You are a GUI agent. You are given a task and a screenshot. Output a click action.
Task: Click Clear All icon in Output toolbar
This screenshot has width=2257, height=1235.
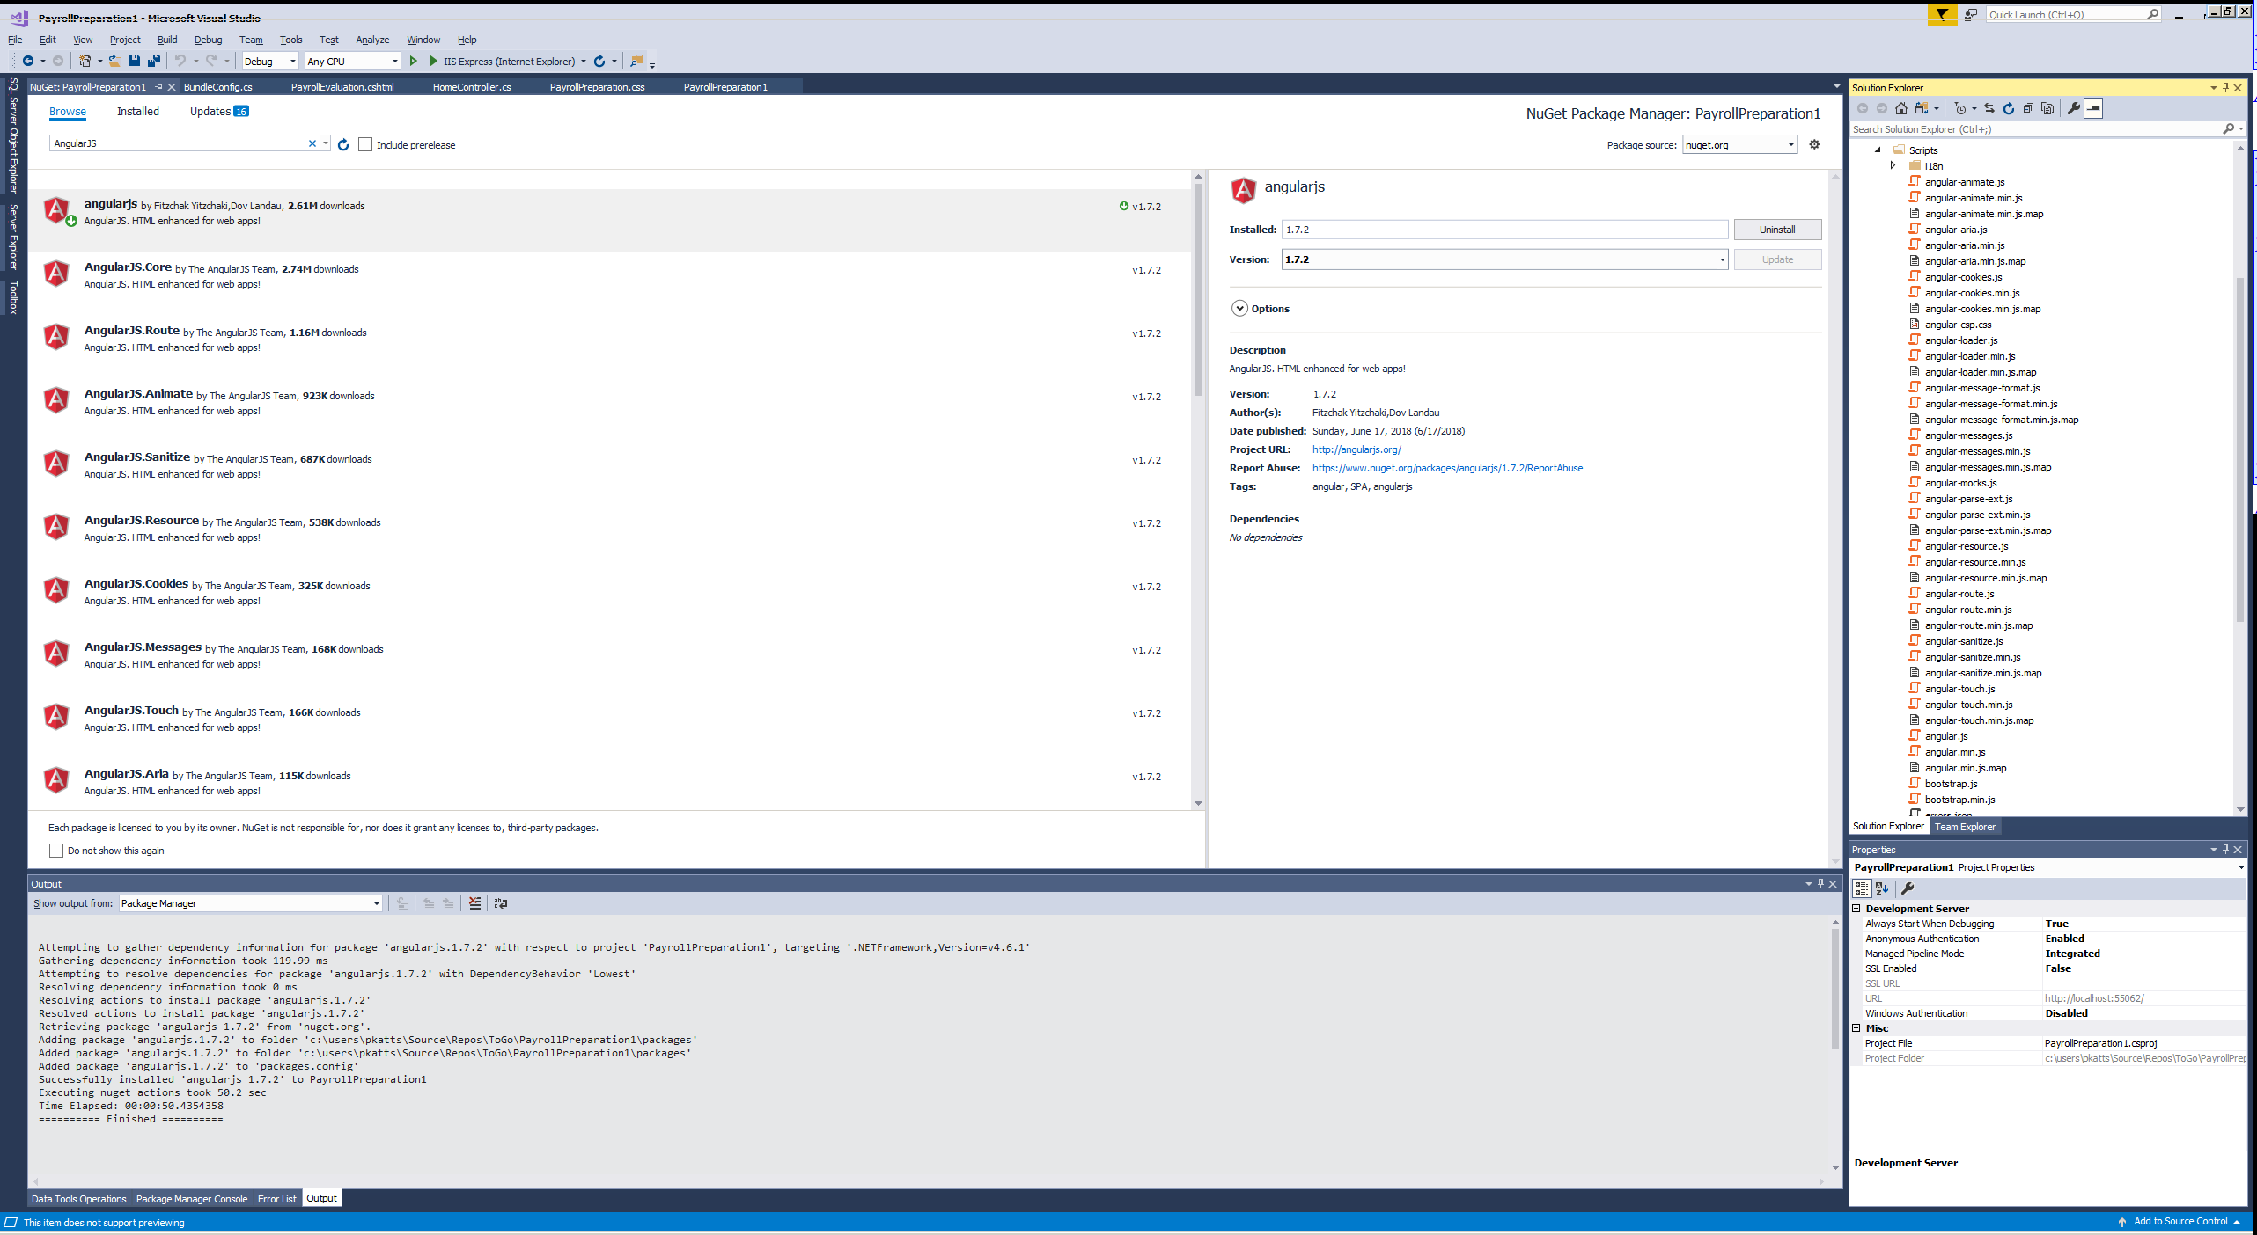point(475,903)
